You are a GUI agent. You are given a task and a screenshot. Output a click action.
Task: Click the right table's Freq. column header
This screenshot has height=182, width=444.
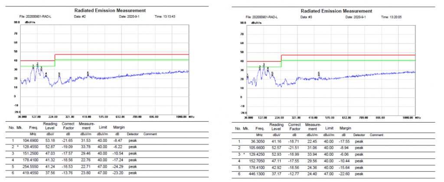(260, 128)
